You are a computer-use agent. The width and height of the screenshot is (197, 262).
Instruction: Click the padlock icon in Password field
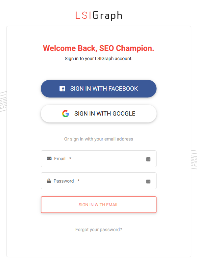coord(49,181)
